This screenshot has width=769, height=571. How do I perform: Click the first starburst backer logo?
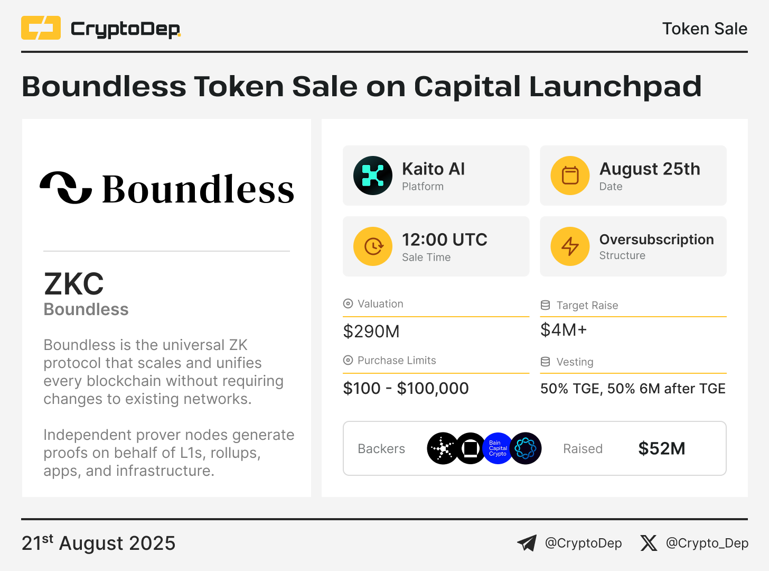click(x=443, y=448)
